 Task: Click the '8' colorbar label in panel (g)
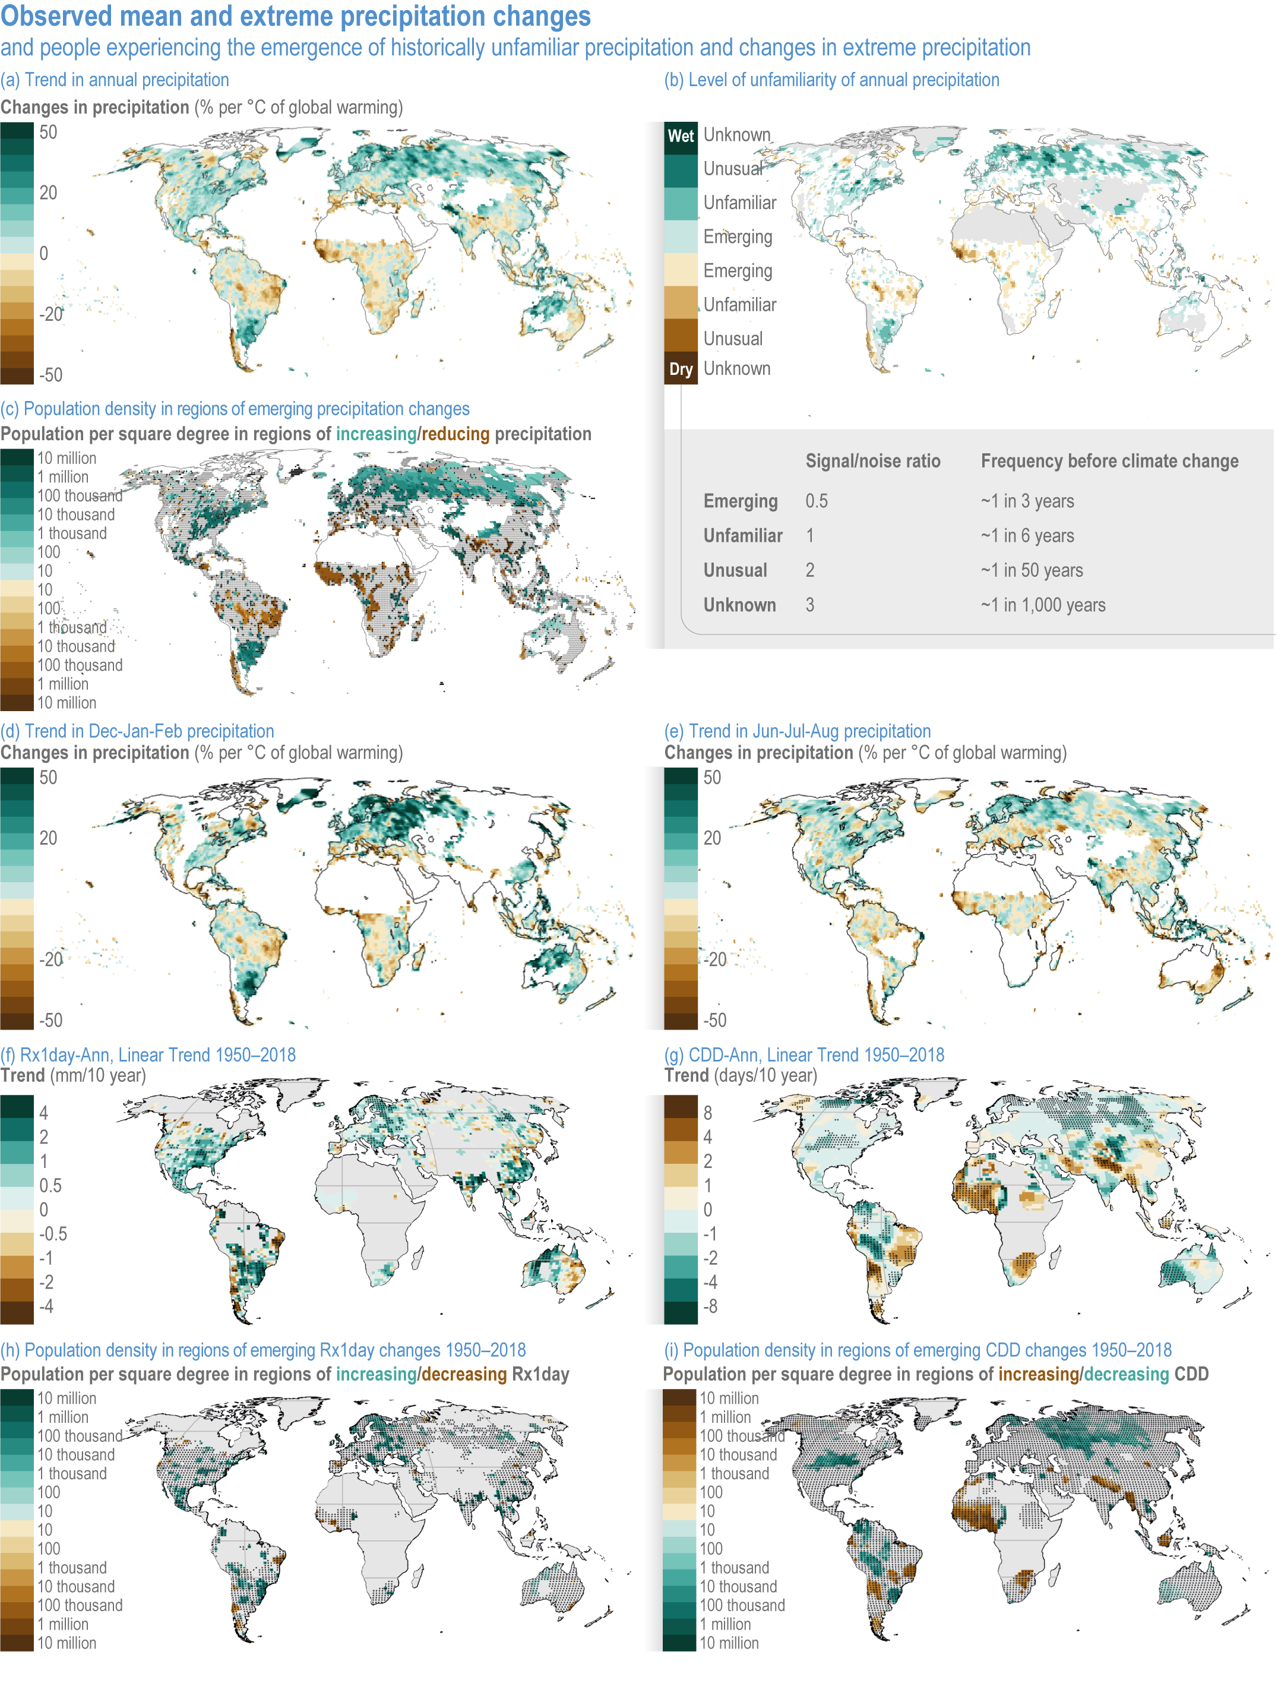tap(708, 1113)
